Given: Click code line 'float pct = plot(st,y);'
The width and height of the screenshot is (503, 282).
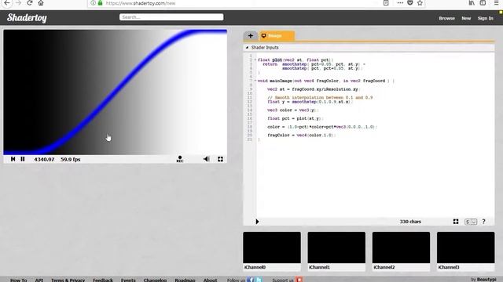Looking at the screenshot, I should pyautogui.click(x=295, y=118).
